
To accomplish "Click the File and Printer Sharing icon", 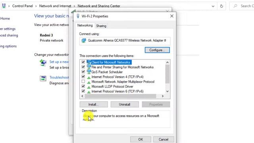I will point(89,67).
